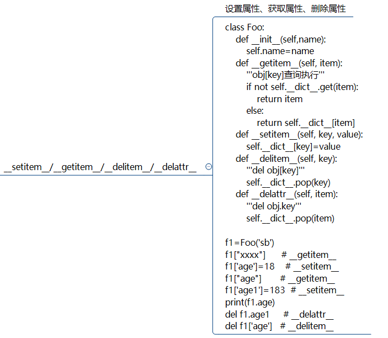
Task: Click the del f1['age'] # __delitem__ line
Action: (279, 326)
